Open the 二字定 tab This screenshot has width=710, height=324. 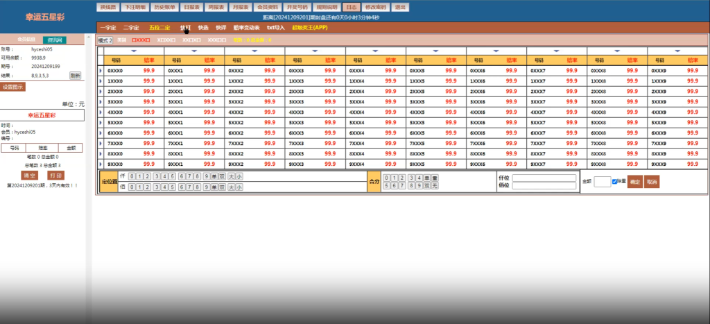pyautogui.click(x=131, y=28)
